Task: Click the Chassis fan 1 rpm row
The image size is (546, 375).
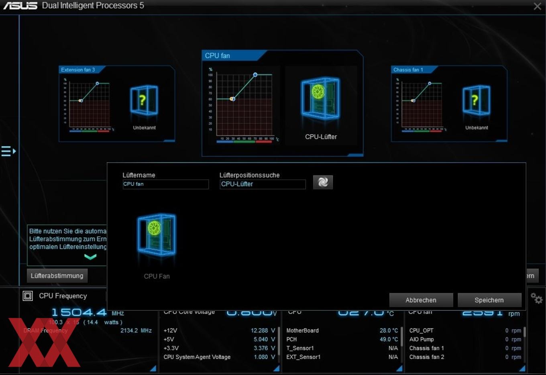Action: pos(465,348)
